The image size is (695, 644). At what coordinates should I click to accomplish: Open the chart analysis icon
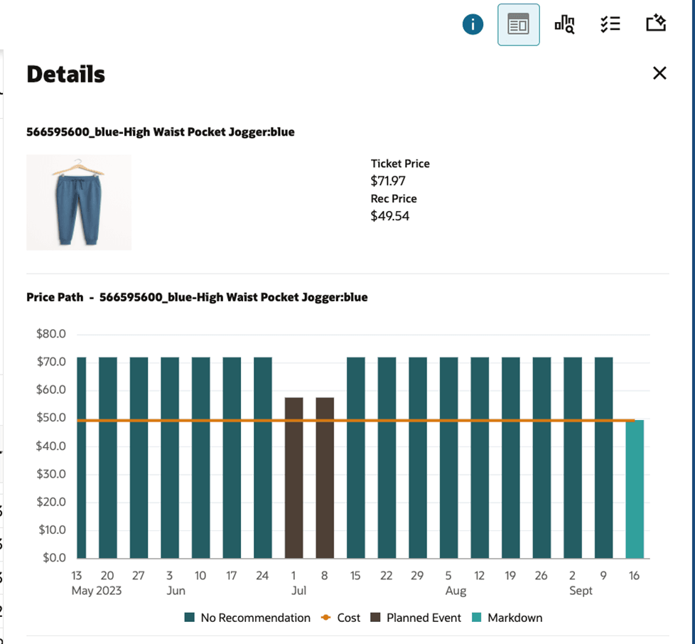click(x=564, y=23)
